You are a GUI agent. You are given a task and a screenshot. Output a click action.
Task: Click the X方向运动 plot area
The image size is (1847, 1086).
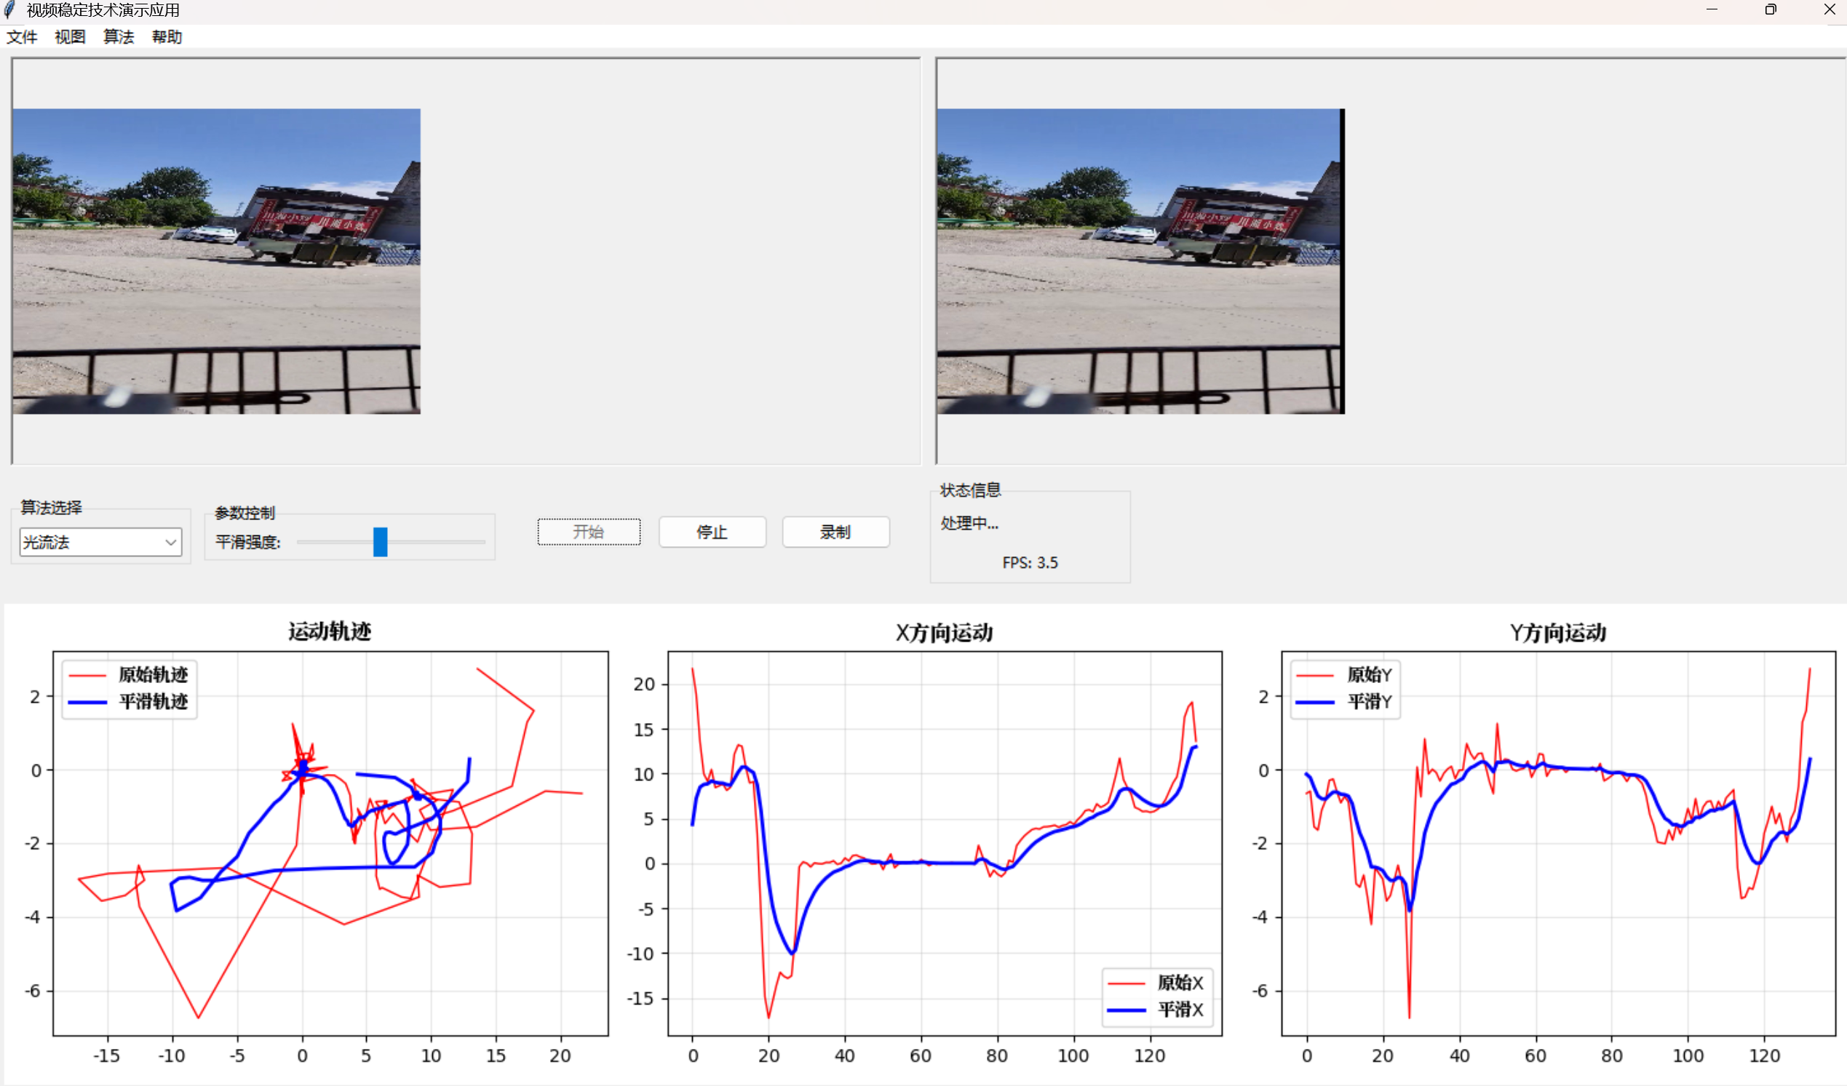coord(944,843)
